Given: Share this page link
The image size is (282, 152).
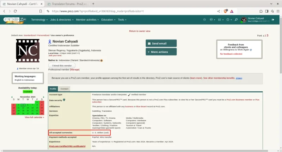Looking at the screenshot, I should coord(219,11).
